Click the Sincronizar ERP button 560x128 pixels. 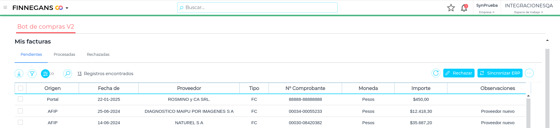coord(500,73)
